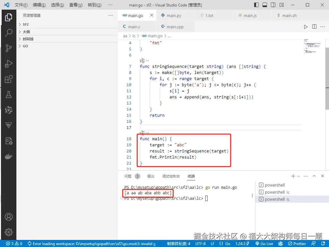The height and width of the screenshot is (247, 329).
Task: Open the Accounts icon
Action: coord(9,217)
